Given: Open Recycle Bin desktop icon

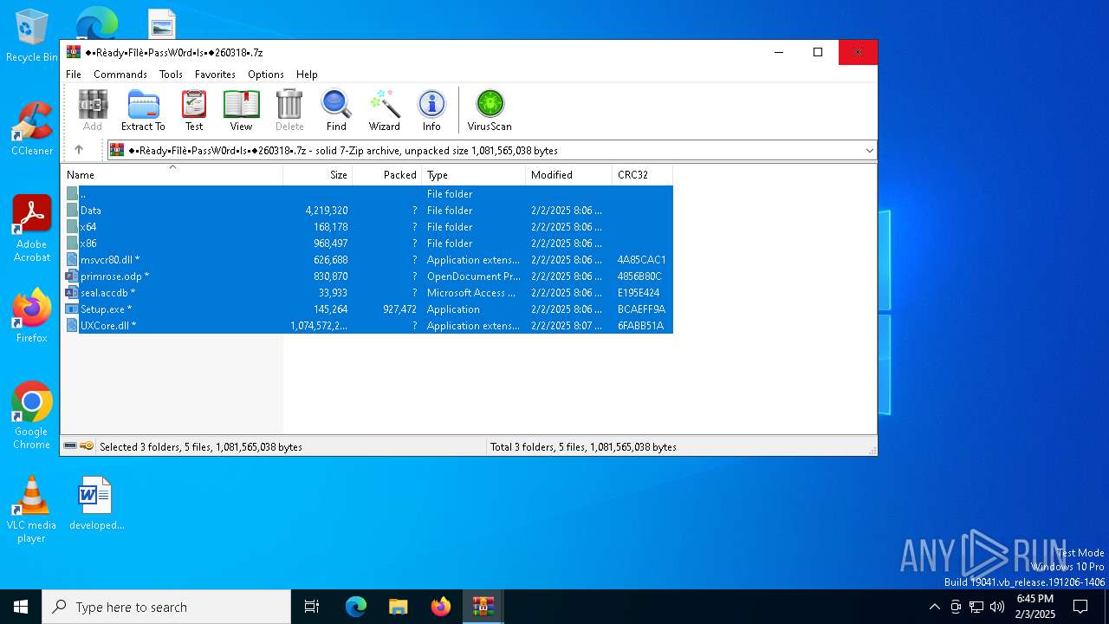Looking at the screenshot, I should point(31,36).
